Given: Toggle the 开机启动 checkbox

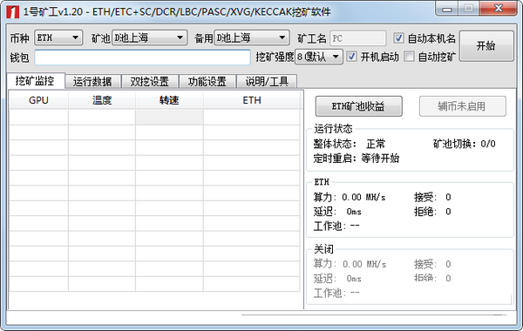Looking at the screenshot, I should (351, 57).
